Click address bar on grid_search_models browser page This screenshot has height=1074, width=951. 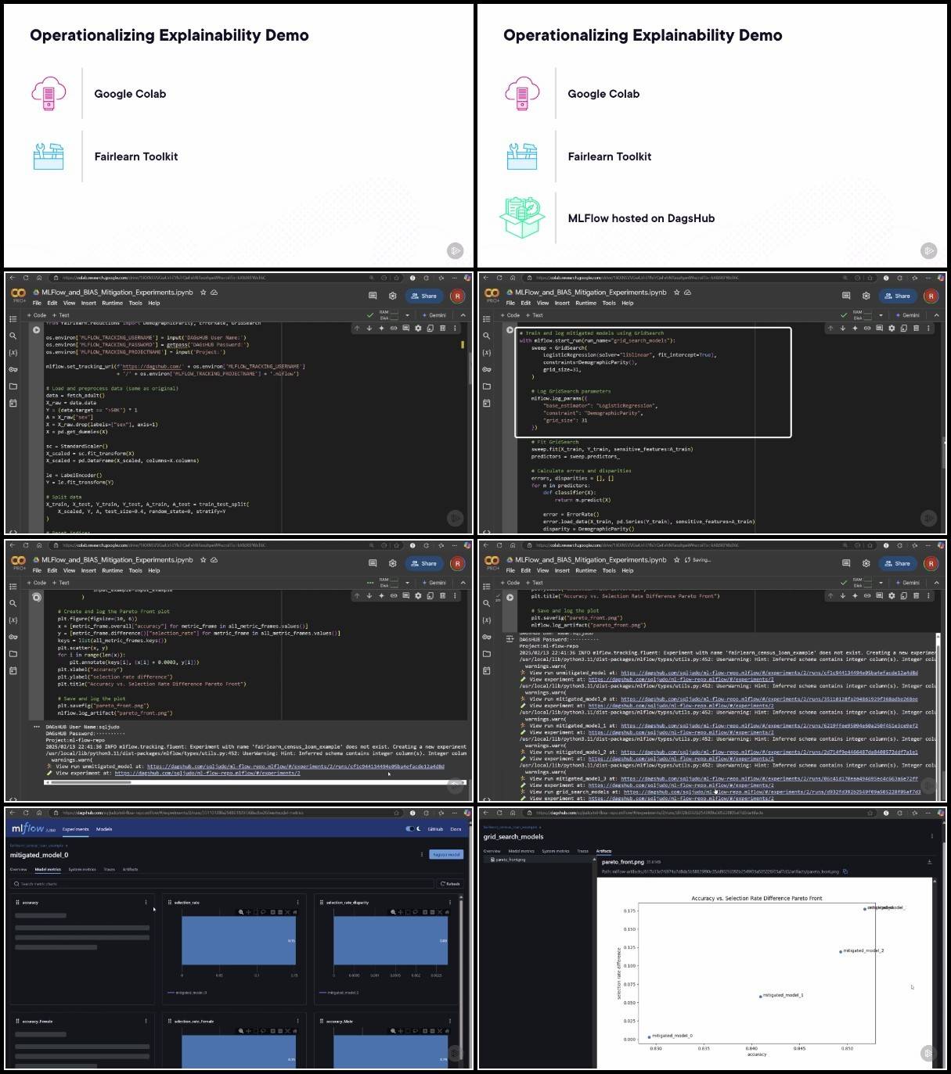click(697, 813)
